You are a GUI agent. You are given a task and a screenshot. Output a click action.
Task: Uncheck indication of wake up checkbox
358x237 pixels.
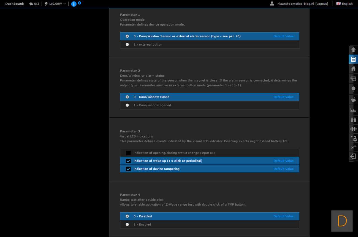click(x=128, y=161)
